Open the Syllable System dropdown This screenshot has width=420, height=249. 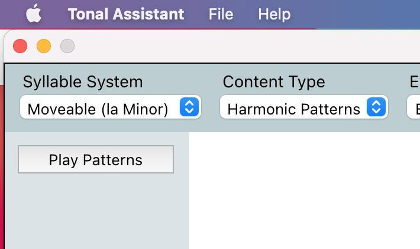click(110, 107)
